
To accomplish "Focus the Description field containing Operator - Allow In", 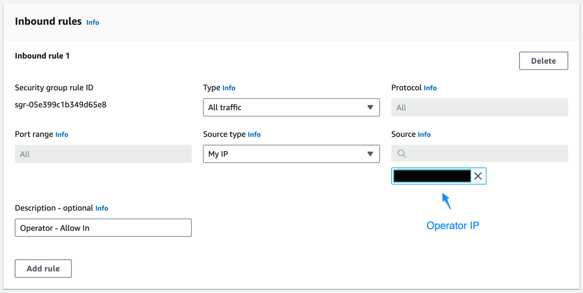I will tap(103, 228).
